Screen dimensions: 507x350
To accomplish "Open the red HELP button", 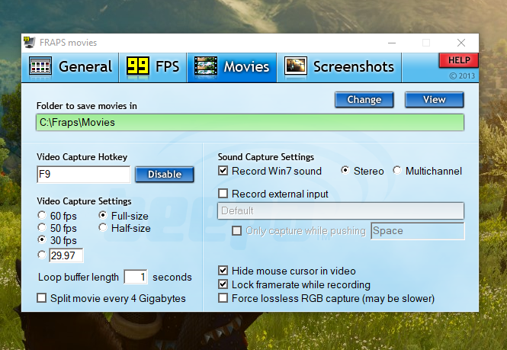I will (x=459, y=60).
